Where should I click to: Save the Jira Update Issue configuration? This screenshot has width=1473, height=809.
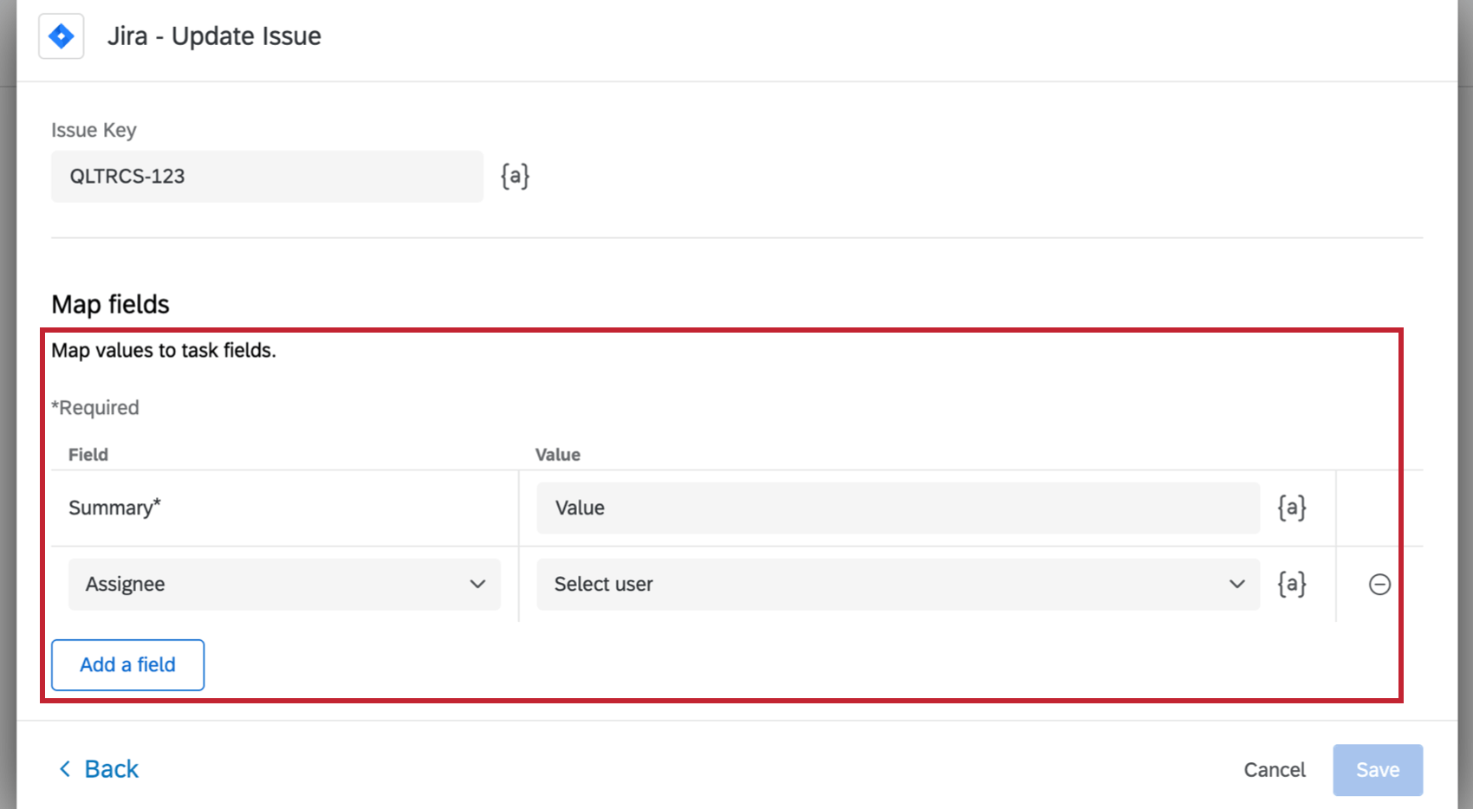pos(1377,769)
